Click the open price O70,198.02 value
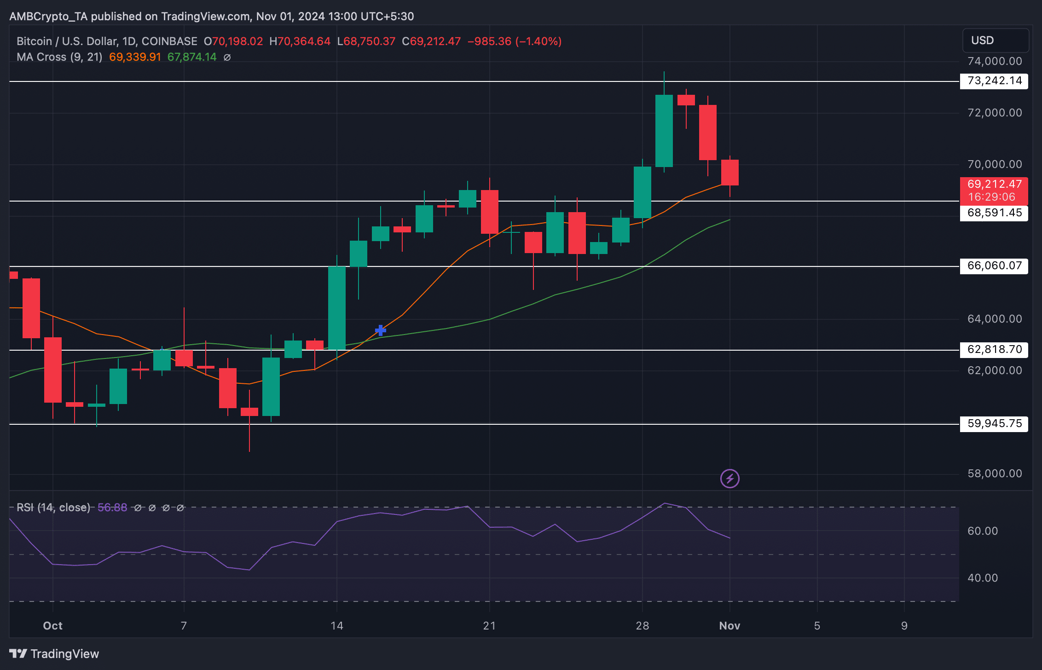This screenshot has height=670, width=1042. [x=233, y=41]
